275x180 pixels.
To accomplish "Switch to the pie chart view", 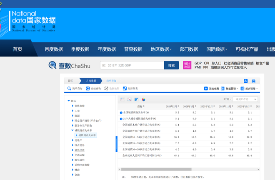I will [x=143, y=99].
